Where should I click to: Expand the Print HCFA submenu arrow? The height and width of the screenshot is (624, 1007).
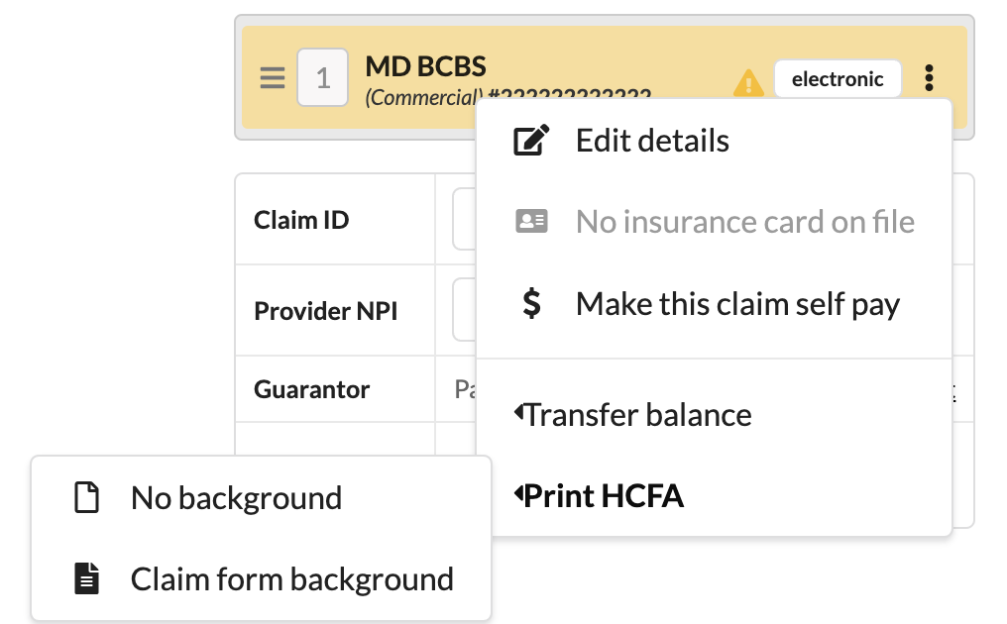click(518, 494)
